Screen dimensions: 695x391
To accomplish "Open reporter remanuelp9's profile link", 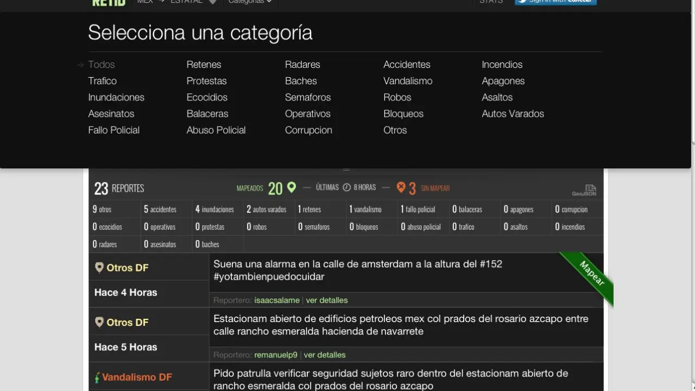I will (276, 355).
